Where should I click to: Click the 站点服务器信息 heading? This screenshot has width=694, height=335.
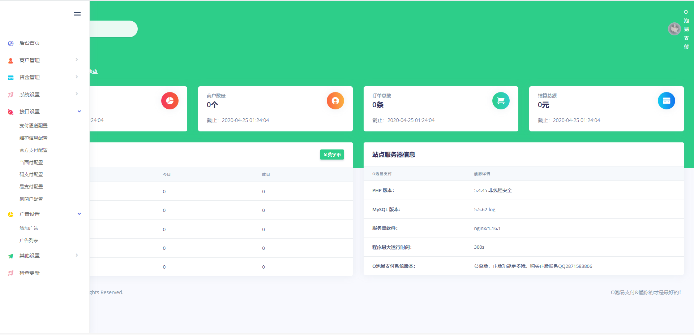pos(394,155)
